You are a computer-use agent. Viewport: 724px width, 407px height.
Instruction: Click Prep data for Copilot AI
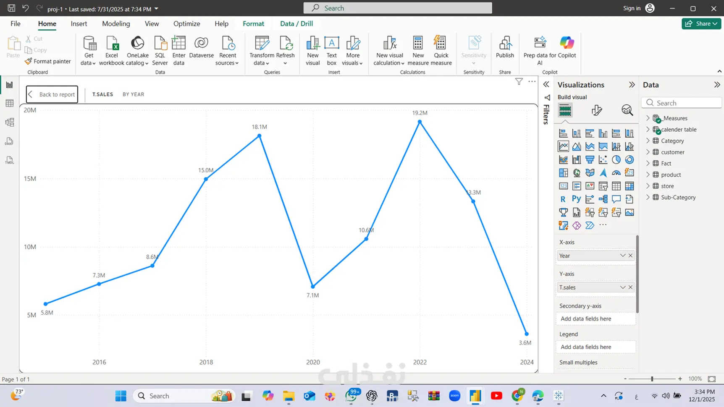coord(540,51)
